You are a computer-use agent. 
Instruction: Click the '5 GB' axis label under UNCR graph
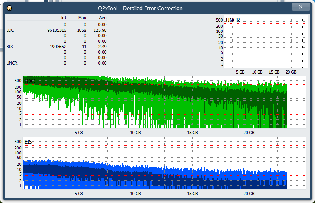point(240,72)
